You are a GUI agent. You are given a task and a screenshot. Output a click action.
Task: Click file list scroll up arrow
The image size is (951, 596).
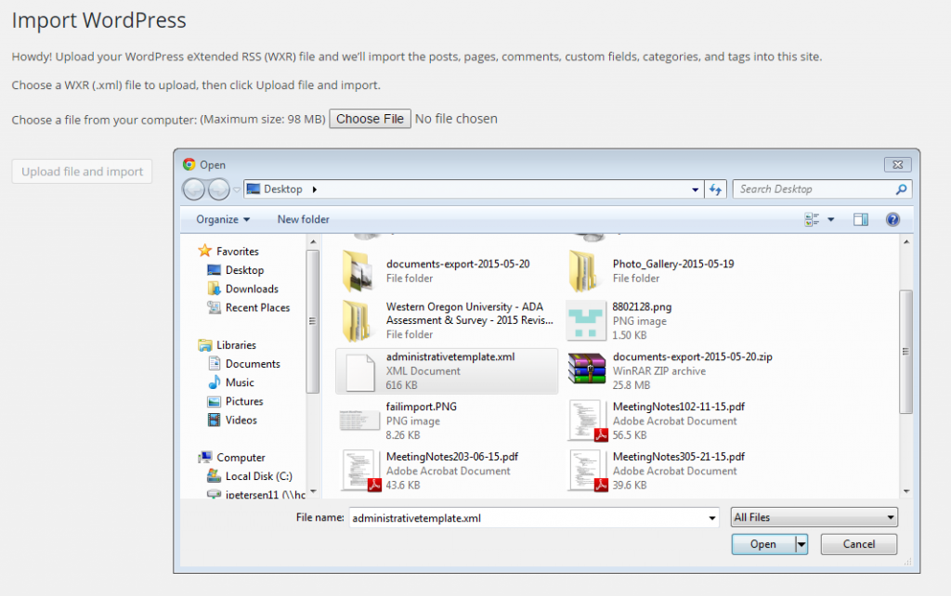coord(906,242)
